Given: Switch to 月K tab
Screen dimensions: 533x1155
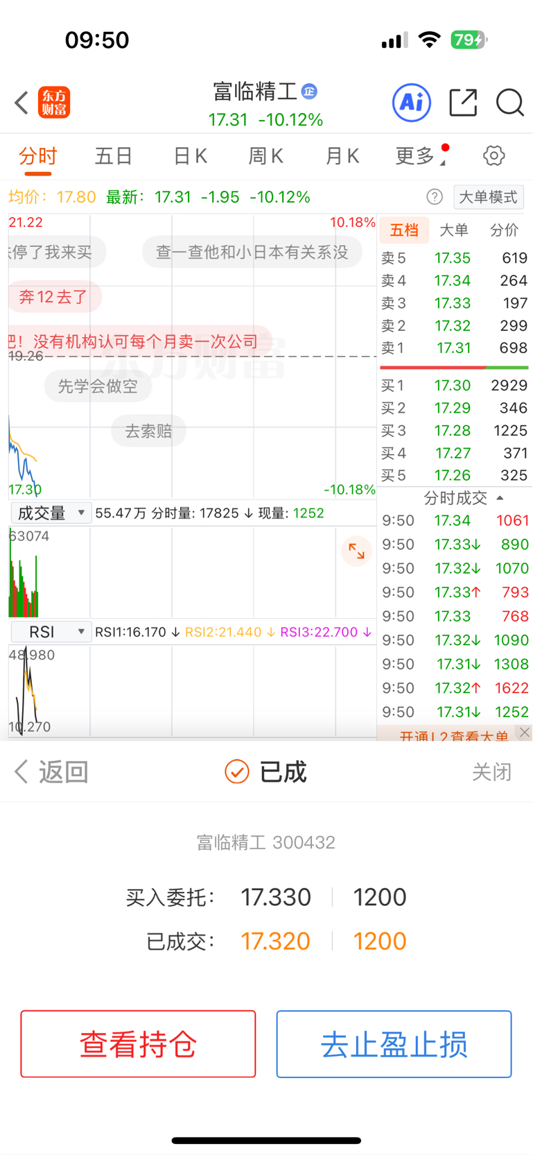Looking at the screenshot, I should (x=342, y=156).
